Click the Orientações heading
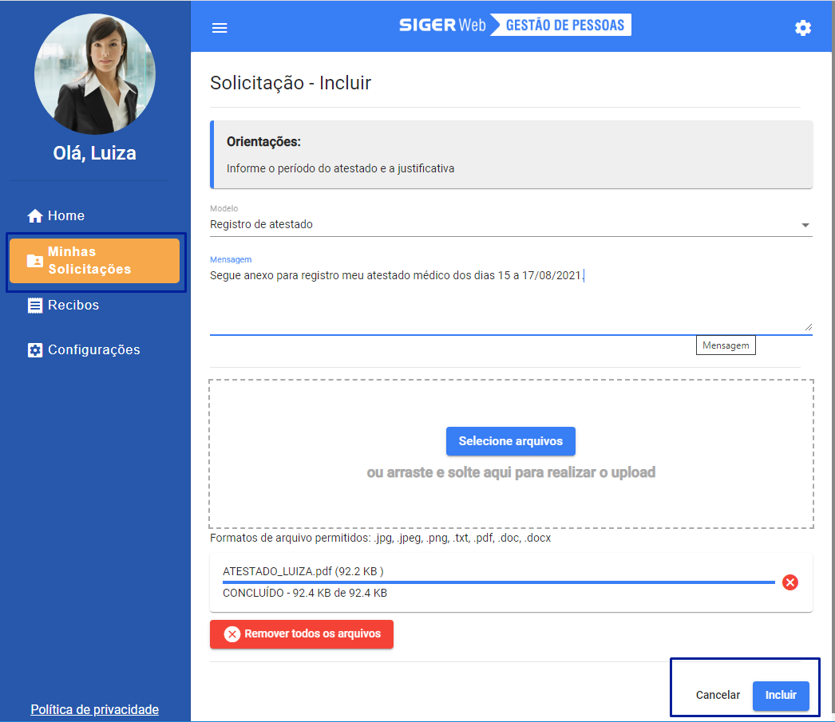The height and width of the screenshot is (722, 835). click(263, 141)
